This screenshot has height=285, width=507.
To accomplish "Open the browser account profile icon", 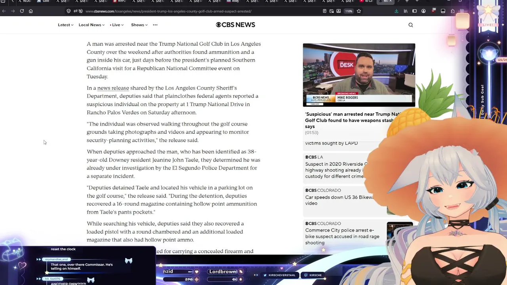I will 424,11.
